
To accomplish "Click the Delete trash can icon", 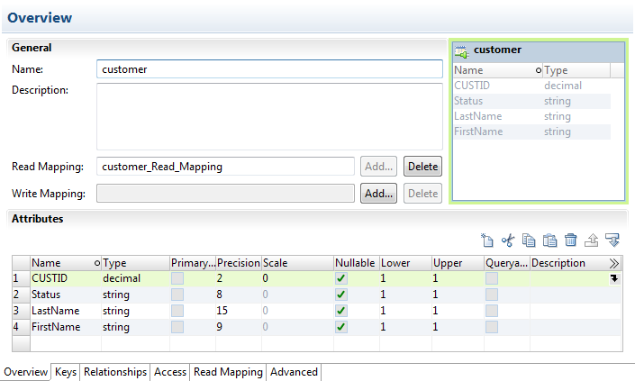I will tap(570, 240).
